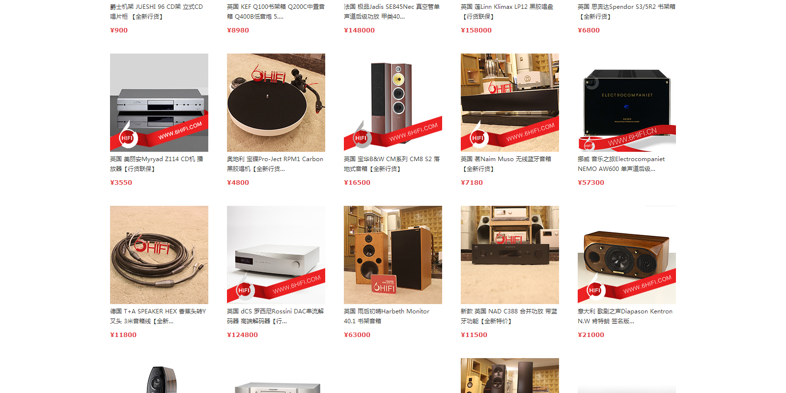Viewport: 786px width, 393px height.
Task: Open the Naim Muso wireless speaker photo
Action: click(x=510, y=103)
